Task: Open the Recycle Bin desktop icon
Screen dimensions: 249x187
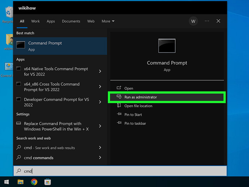Action: point(7,14)
